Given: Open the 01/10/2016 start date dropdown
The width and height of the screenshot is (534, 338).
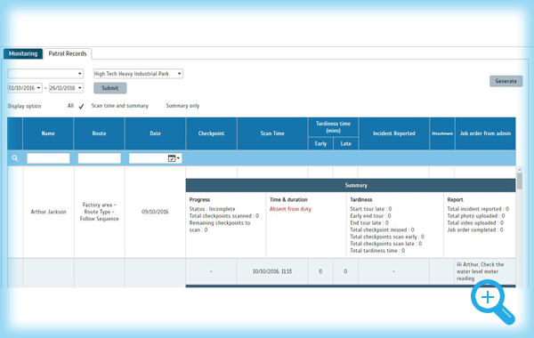Looking at the screenshot, I should tap(25, 88).
